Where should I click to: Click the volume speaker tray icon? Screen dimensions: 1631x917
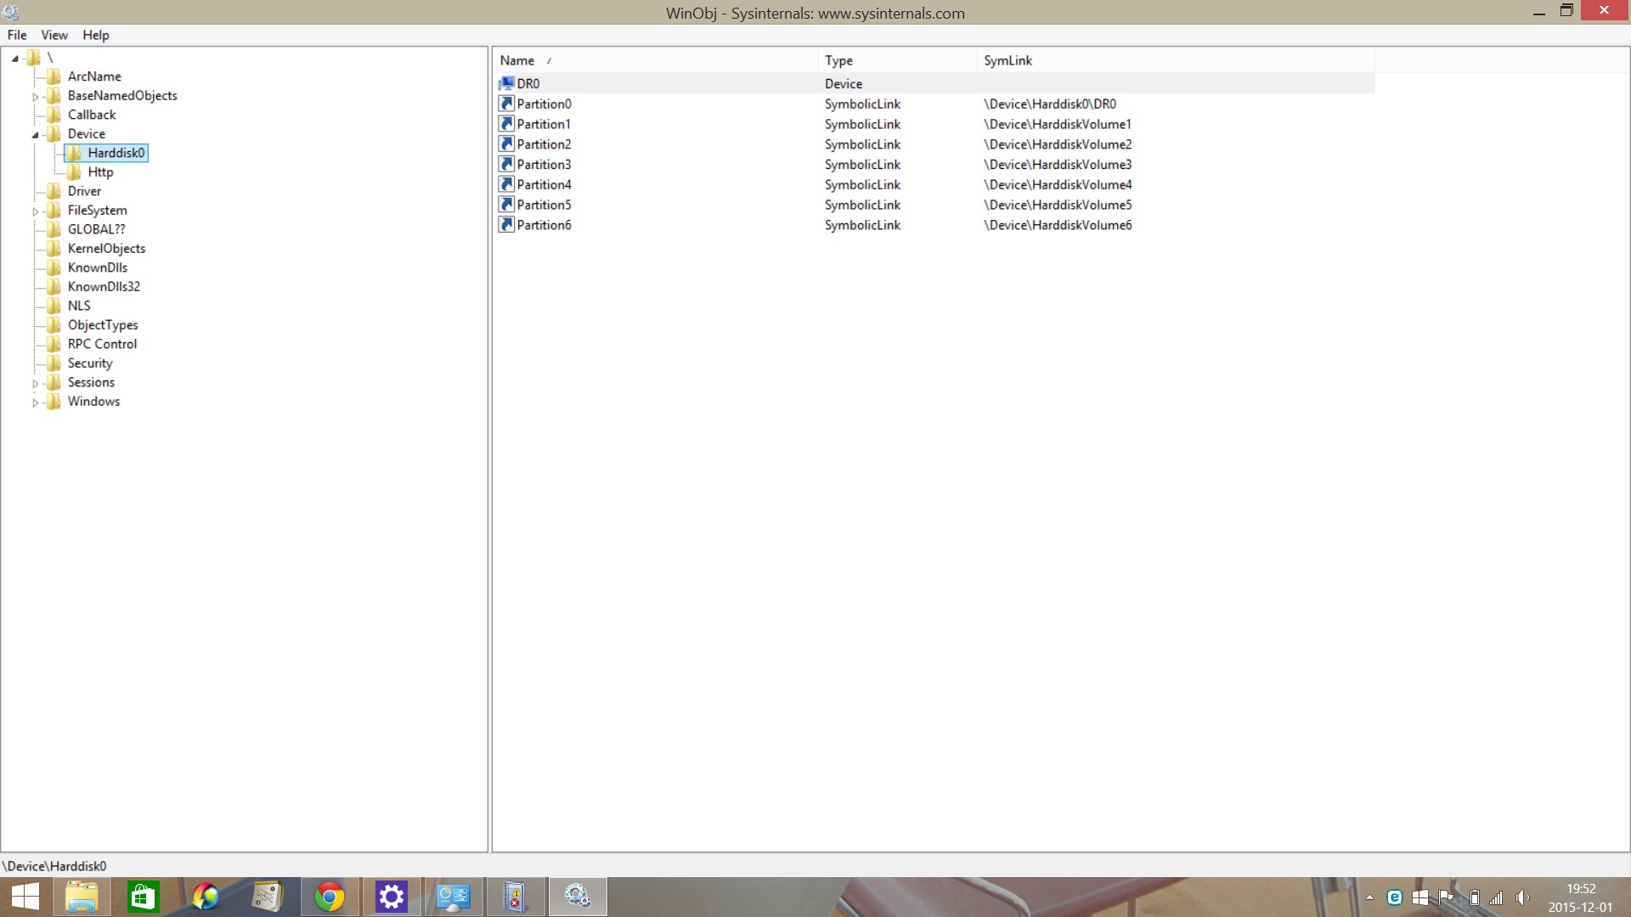point(1521,897)
